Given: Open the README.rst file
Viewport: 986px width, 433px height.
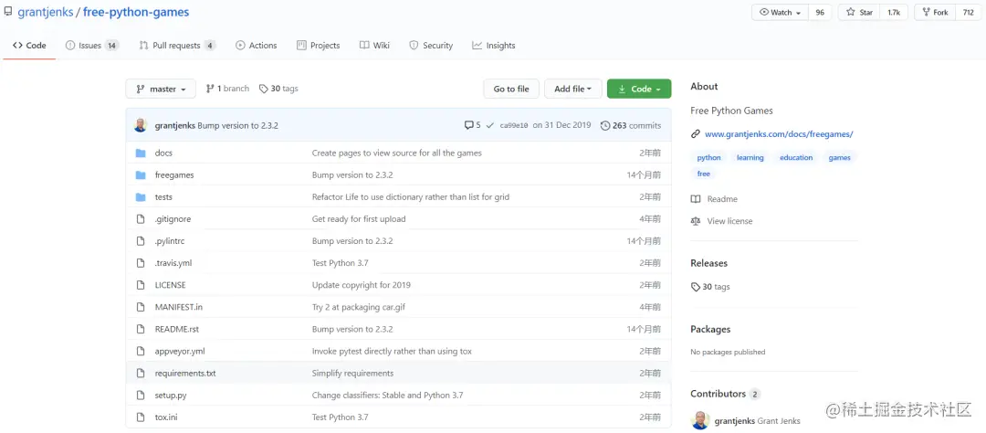Looking at the screenshot, I should 177,329.
